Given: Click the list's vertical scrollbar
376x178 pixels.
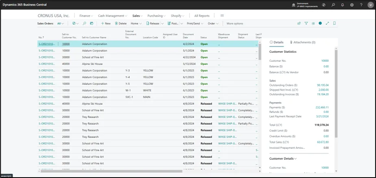Looking at the screenshot, I should 260,52.
